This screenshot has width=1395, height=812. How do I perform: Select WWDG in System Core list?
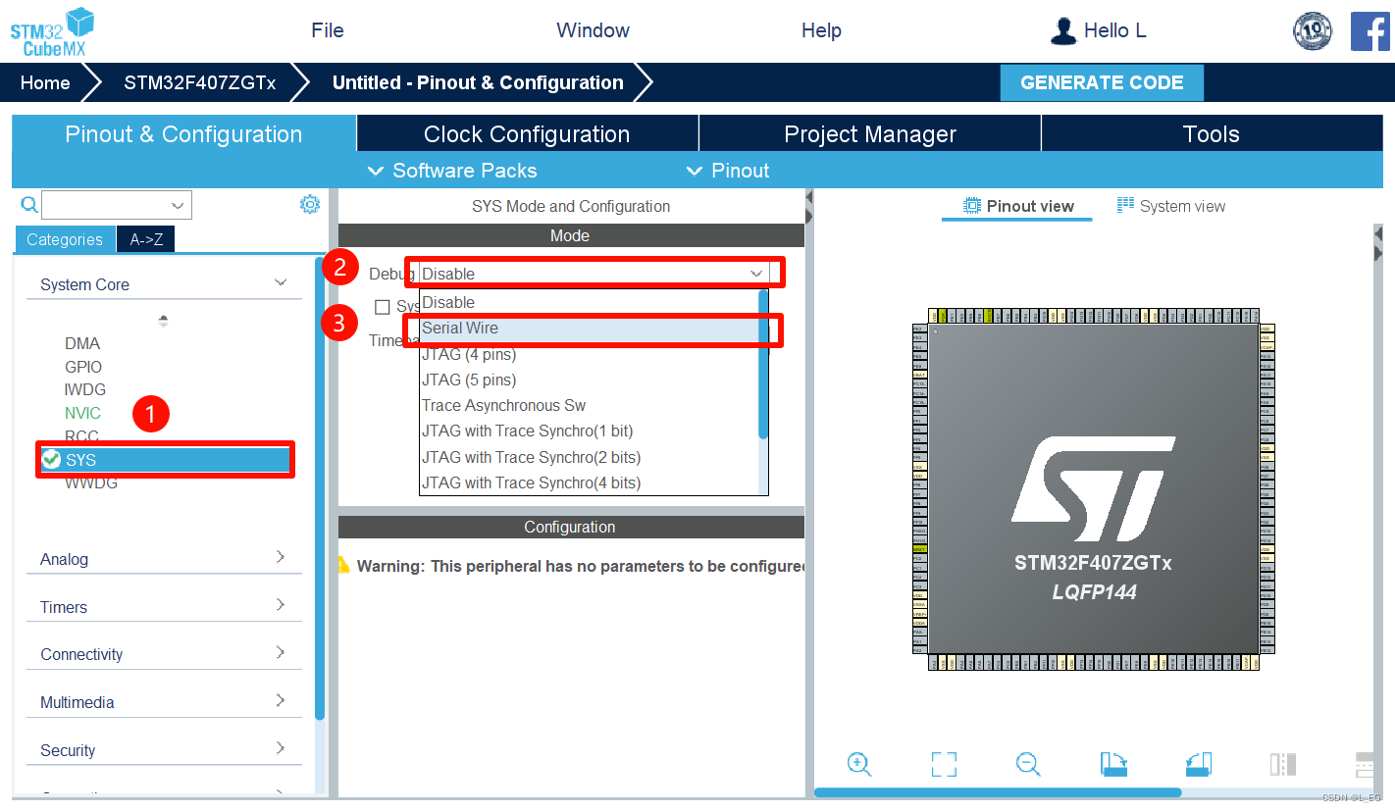coord(91,482)
